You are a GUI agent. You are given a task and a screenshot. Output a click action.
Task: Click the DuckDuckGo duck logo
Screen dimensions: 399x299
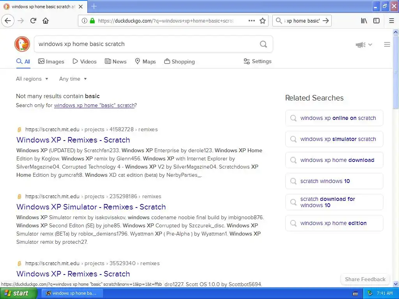click(22, 44)
